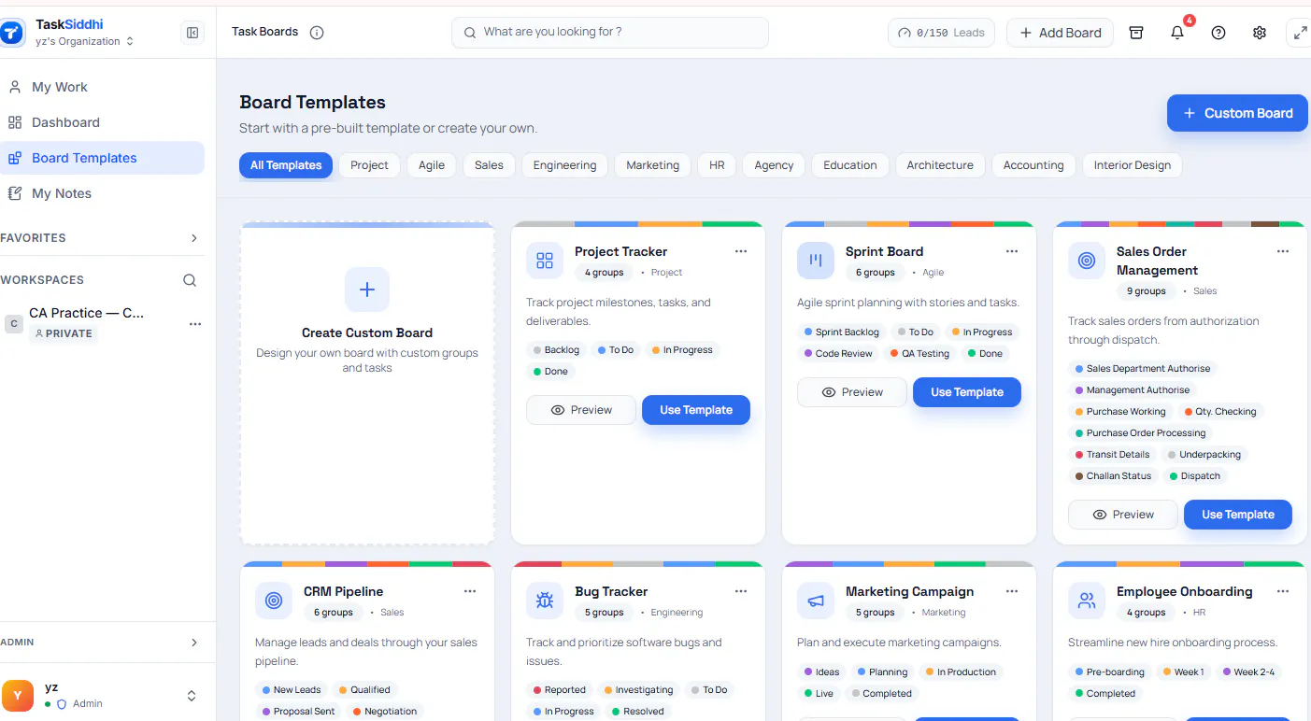This screenshot has height=721, width=1311.
Task: Search workspaces magnifier icon
Action: [x=190, y=280]
